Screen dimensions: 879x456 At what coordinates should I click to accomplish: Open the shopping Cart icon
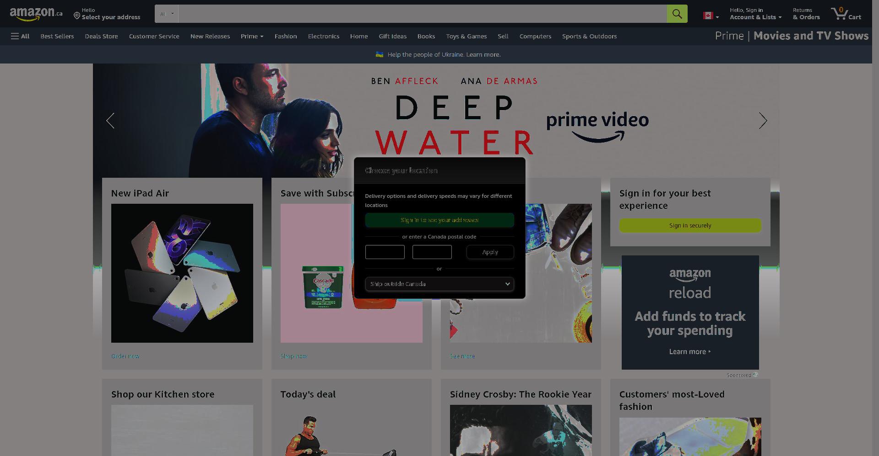pyautogui.click(x=846, y=14)
